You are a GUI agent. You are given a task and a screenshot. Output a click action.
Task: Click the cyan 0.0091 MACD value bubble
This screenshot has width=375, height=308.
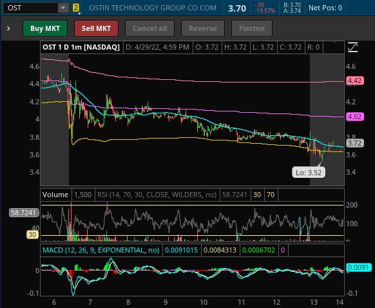point(359,267)
